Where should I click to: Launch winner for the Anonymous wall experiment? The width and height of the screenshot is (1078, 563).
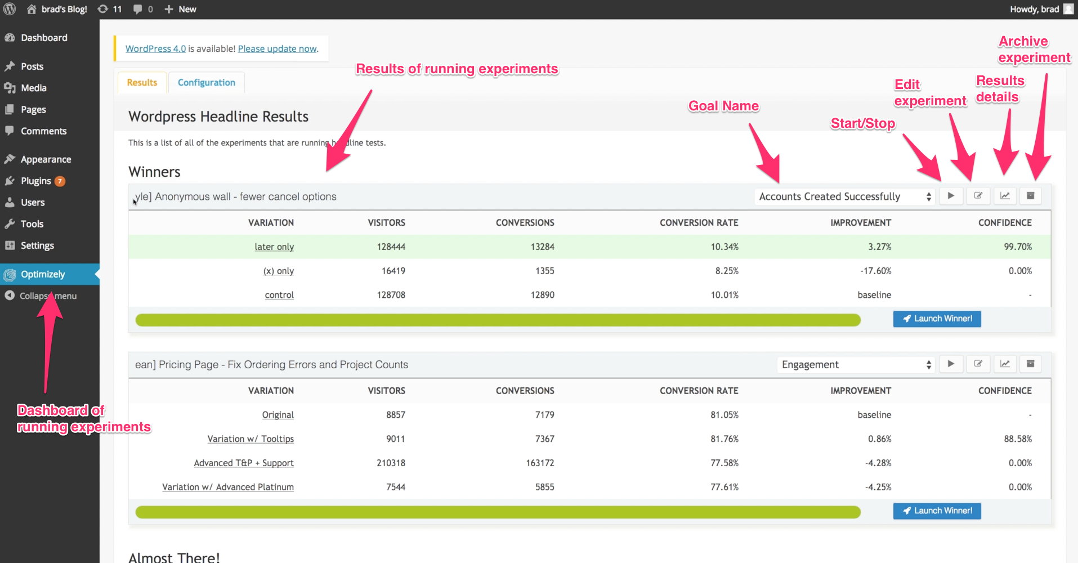(937, 319)
